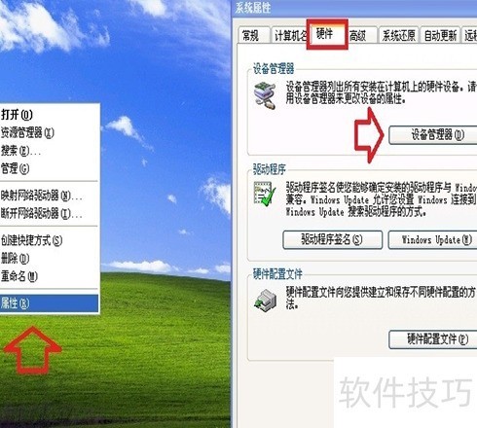Select 创建快捷方式(S) menu item
Viewport: 477px width, 428px height.
click(49, 240)
